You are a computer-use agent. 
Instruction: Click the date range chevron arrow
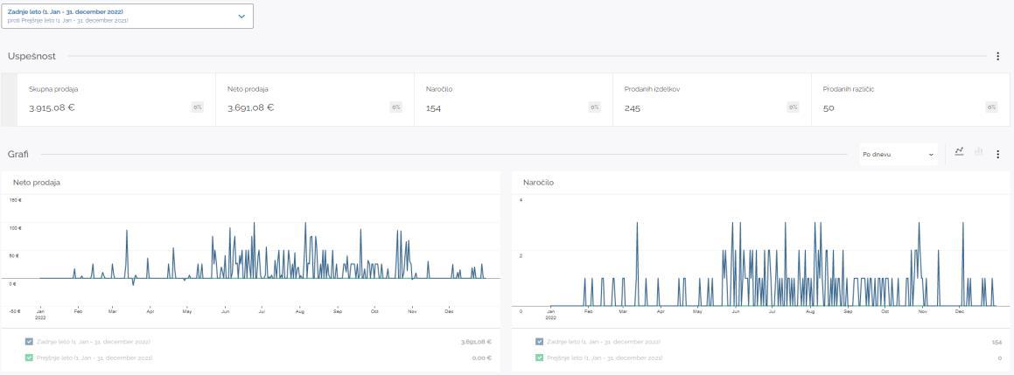(x=241, y=16)
